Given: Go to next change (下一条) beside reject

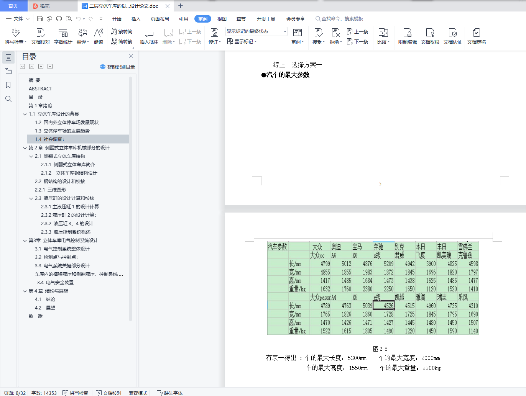Looking at the screenshot, I should 357,41.
